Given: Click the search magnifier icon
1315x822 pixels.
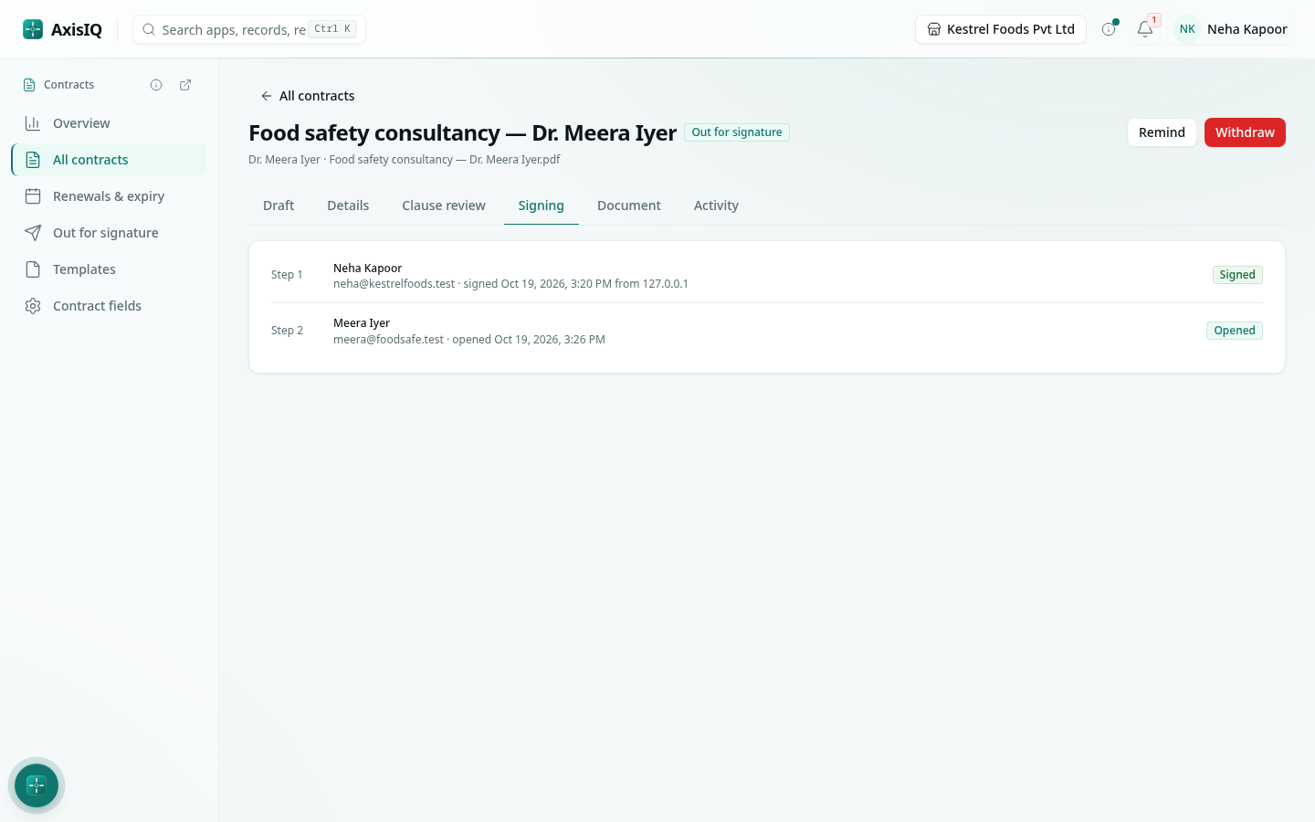Looking at the screenshot, I should [x=149, y=29].
